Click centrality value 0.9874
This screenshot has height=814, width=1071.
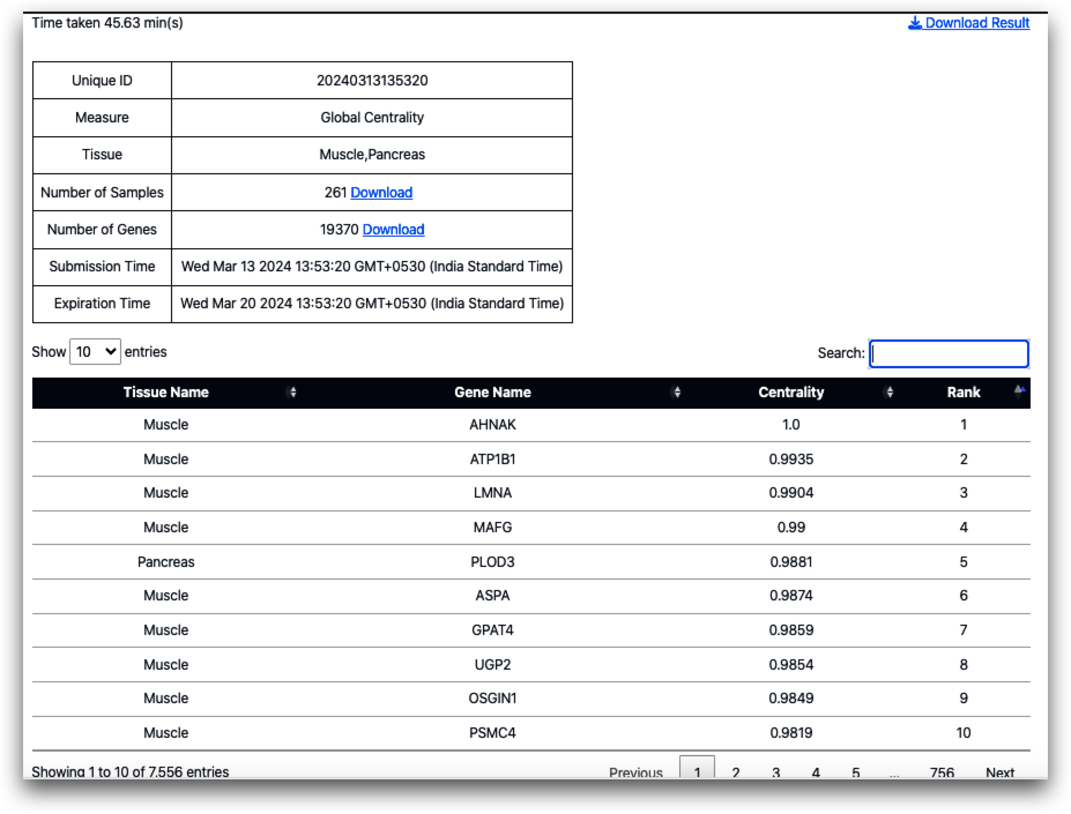(791, 596)
